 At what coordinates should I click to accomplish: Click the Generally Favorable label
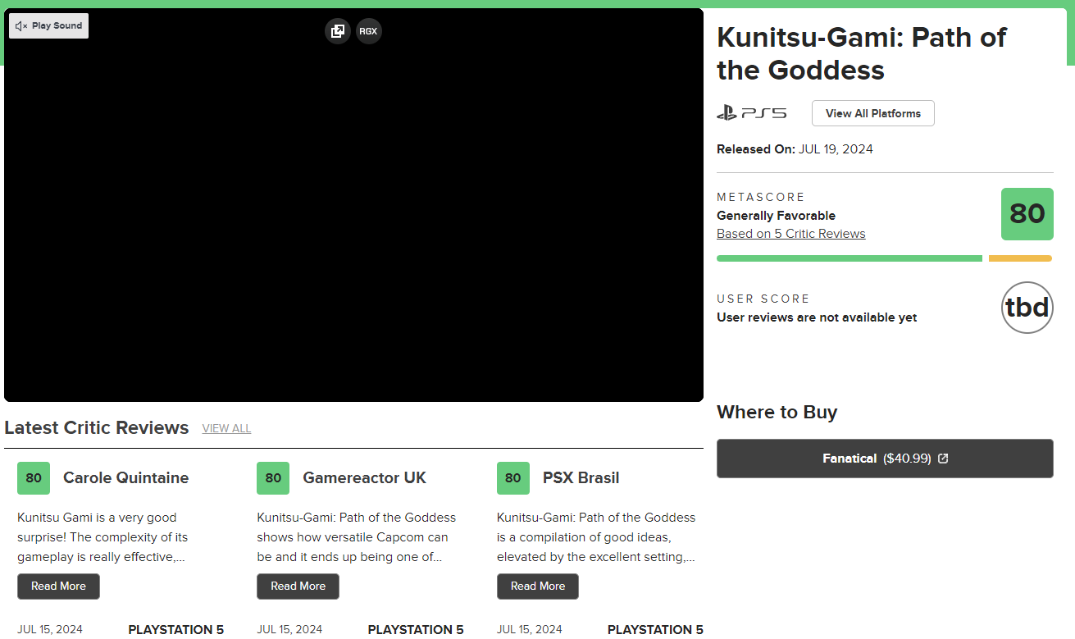tap(776, 216)
